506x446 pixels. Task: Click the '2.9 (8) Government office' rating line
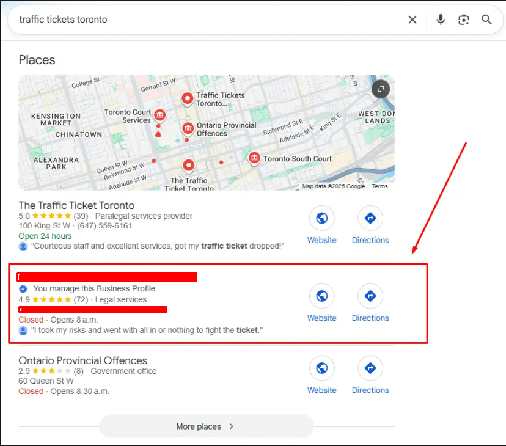[87, 371]
